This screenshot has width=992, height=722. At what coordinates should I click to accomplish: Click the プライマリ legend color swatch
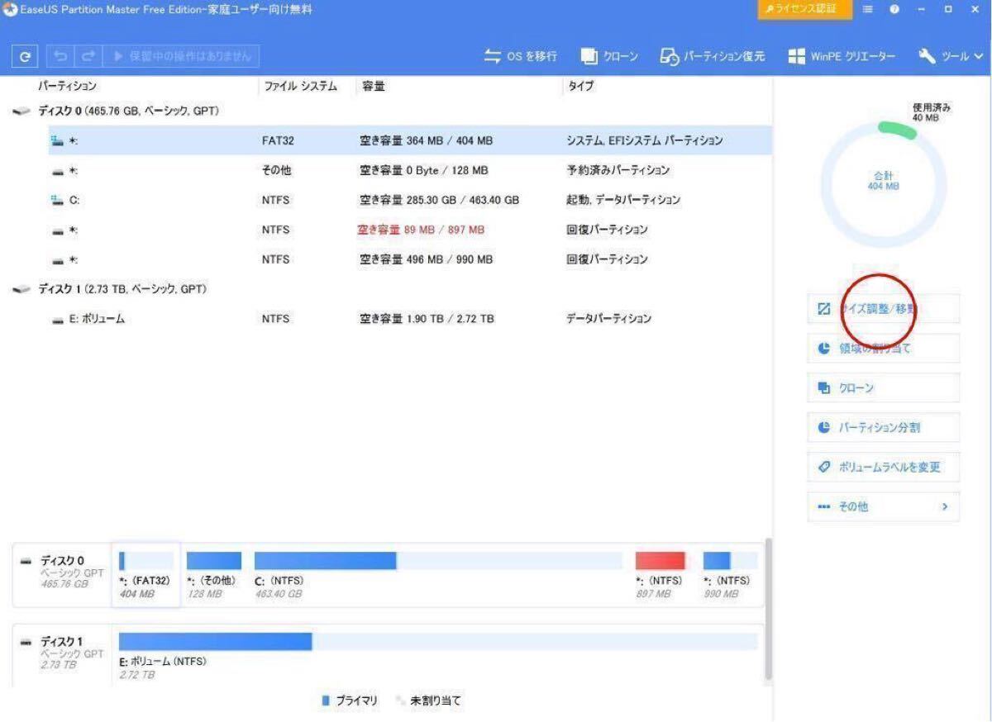[326, 701]
